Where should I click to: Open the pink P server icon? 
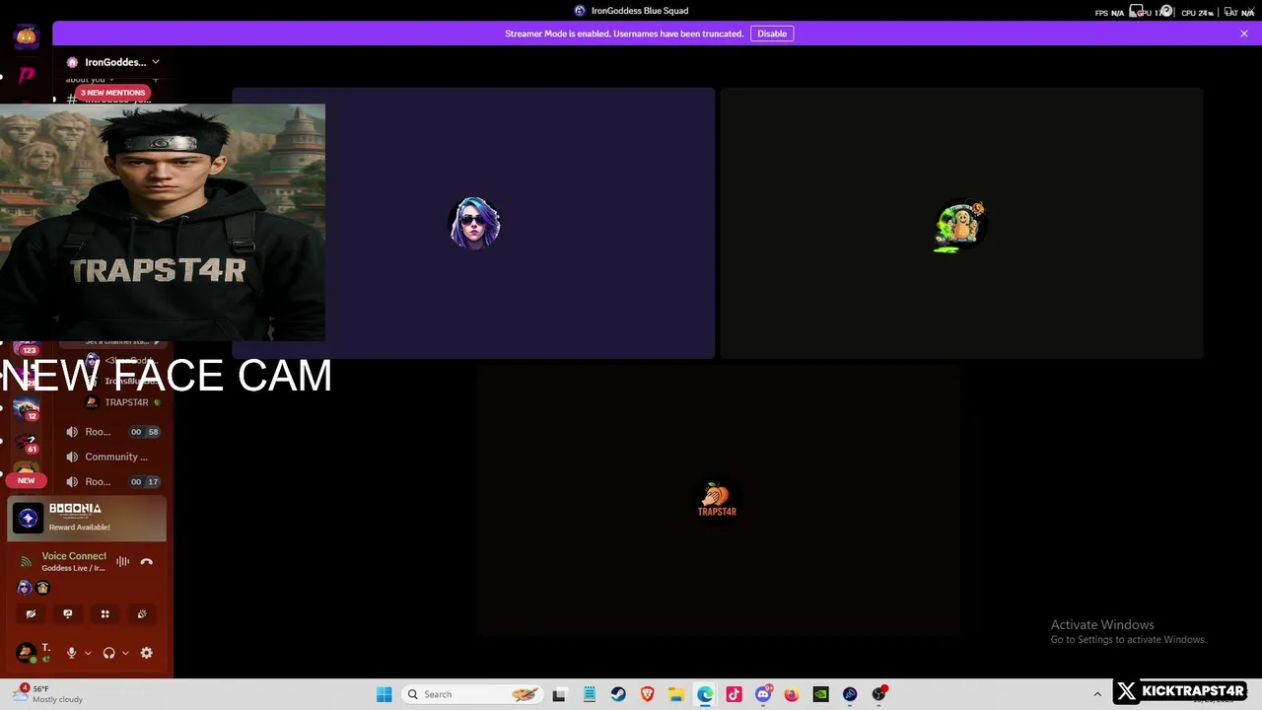26,75
